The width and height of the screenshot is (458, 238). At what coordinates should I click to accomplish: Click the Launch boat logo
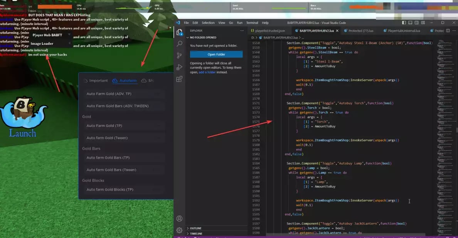pyautogui.click(x=22, y=118)
